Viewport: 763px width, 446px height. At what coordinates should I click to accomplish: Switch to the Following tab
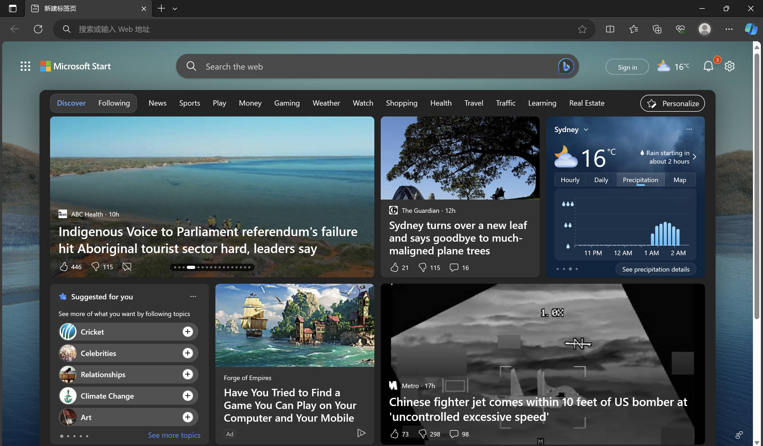114,103
